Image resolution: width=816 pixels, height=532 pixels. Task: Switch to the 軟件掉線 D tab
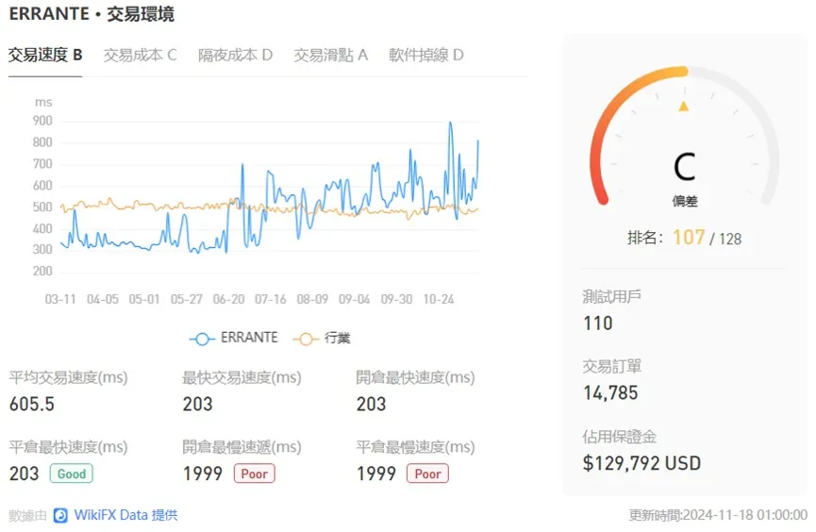point(425,55)
